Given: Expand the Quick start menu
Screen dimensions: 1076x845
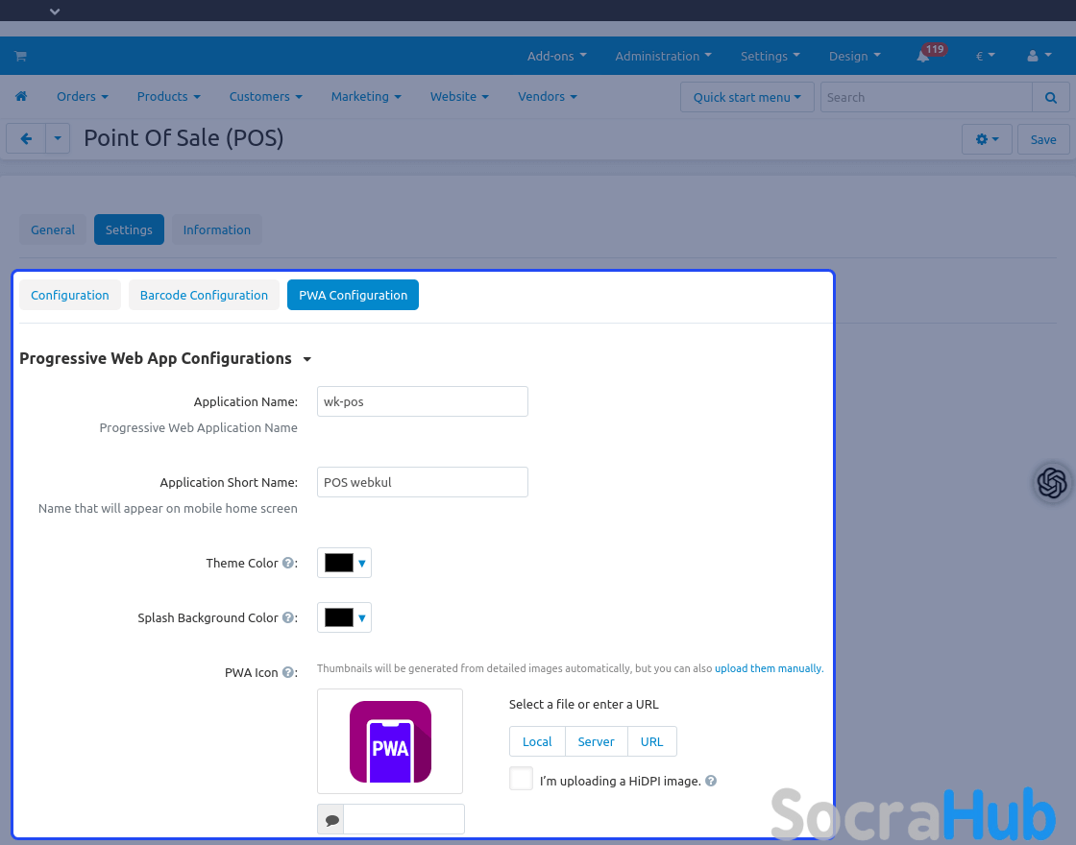Looking at the screenshot, I should click(x=746, y=97).
